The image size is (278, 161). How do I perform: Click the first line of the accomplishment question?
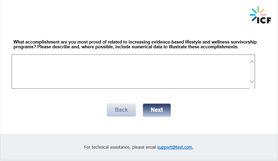coord(135,42)
